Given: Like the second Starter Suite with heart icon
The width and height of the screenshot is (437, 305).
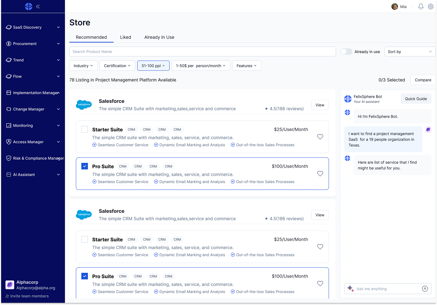Looking at the screenshot, I should point(320,247).
